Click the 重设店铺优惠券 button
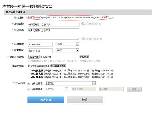Screen dimensions: 161x115 tap(58, 66)
